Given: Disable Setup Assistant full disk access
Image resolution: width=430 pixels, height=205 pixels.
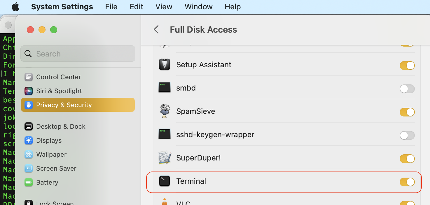Looking at the screenshot, I should (407, 66).
